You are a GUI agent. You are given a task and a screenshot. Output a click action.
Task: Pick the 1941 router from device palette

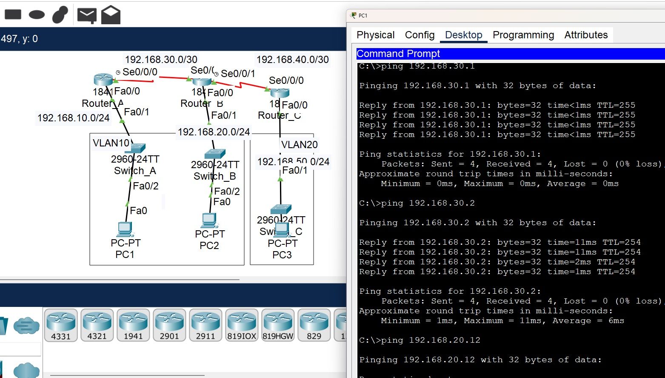(x=133, y=325)
